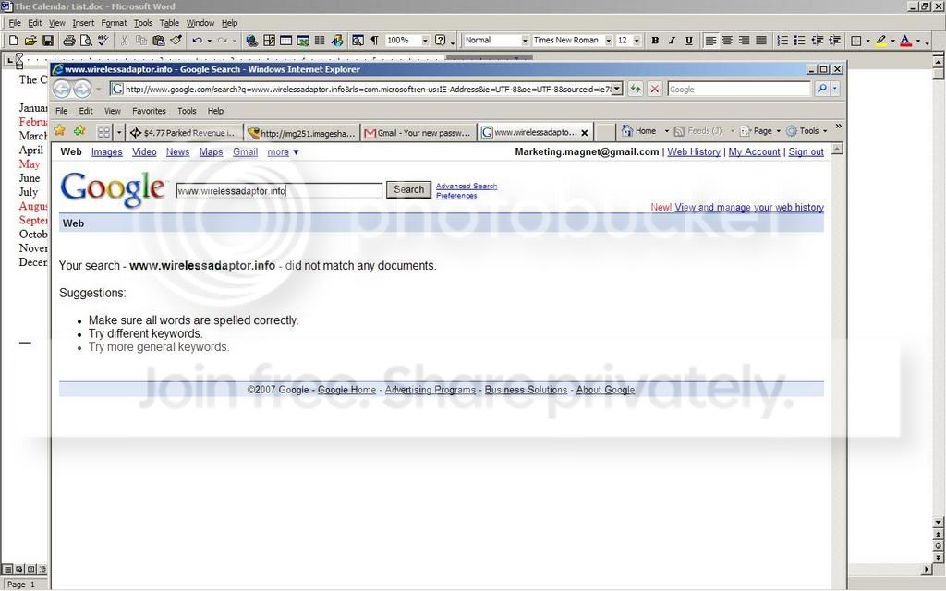Paste clipboard contents in Word toolbar

[159, 41]
